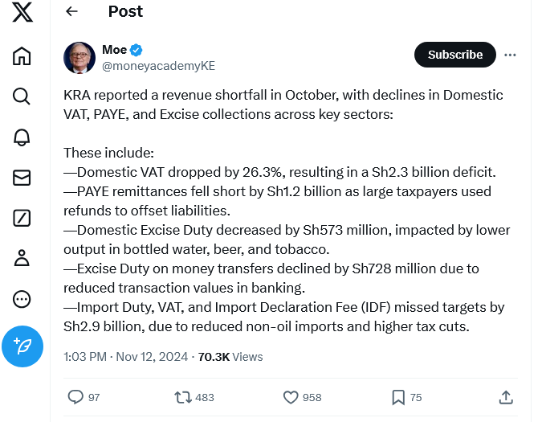The width and height of the screenshot is (542, 422).
Task: Click the @moneyacademyKE handle
Action: [159, 66]
